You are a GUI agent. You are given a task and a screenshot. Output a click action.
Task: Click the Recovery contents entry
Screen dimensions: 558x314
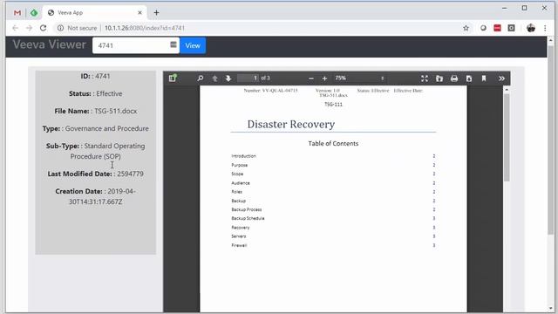point(241,228)
